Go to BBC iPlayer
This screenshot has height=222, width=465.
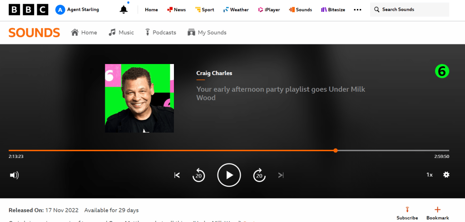(269, 10)
